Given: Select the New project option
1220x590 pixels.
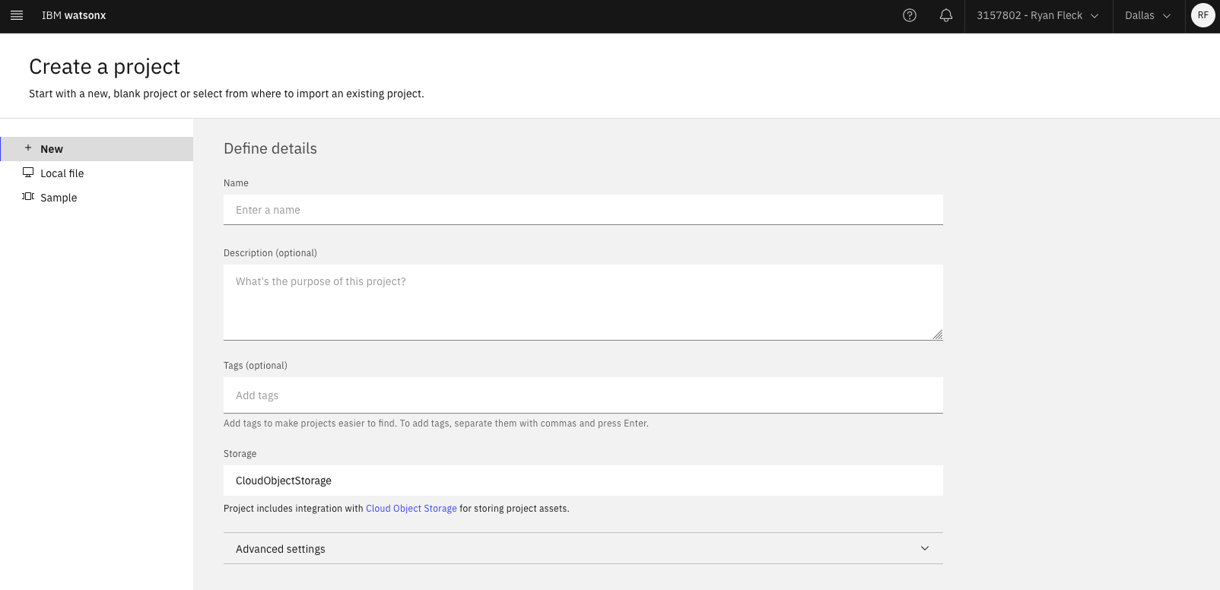Looking at the screenshot, I should point(52,149).
